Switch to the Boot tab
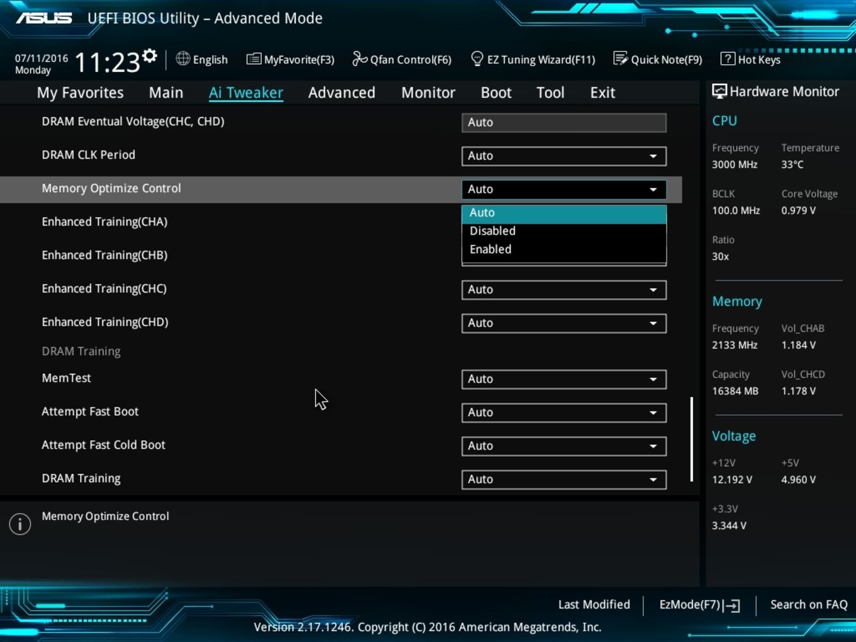 coord(496,93)
